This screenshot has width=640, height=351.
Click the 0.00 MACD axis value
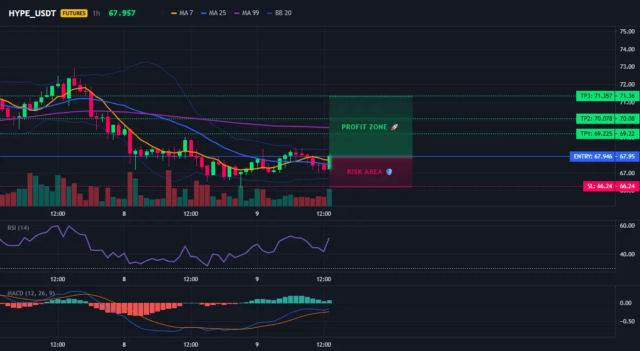click(626, 303)
